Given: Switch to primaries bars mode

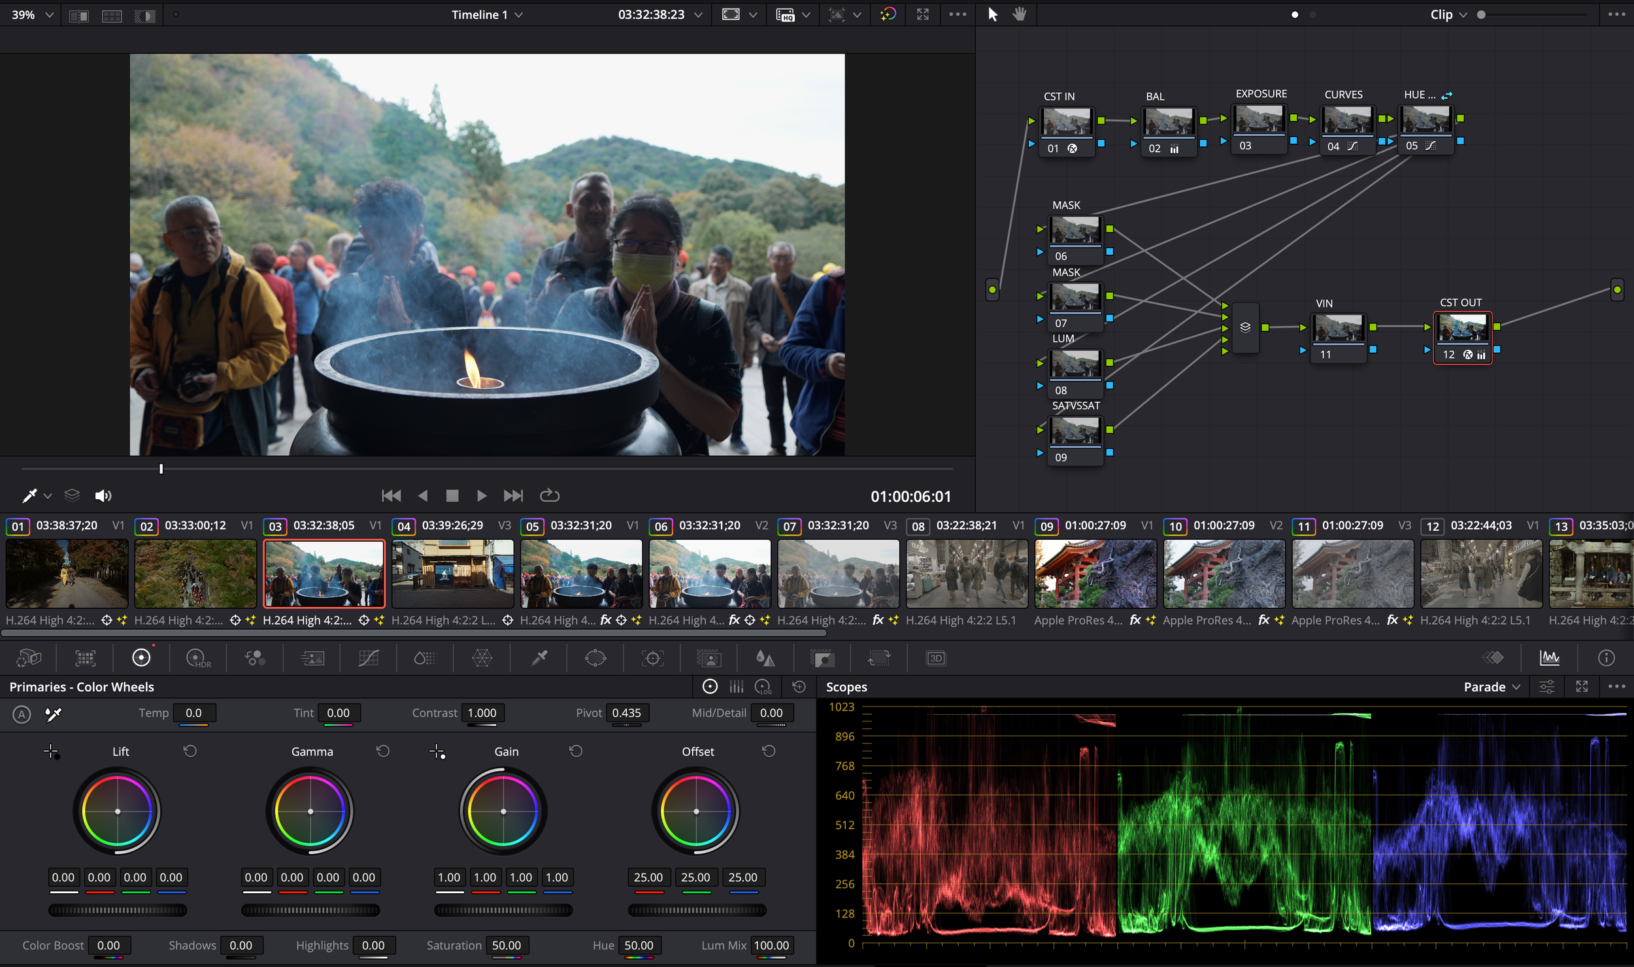Looking at the screenshot, I should point(737,687).
